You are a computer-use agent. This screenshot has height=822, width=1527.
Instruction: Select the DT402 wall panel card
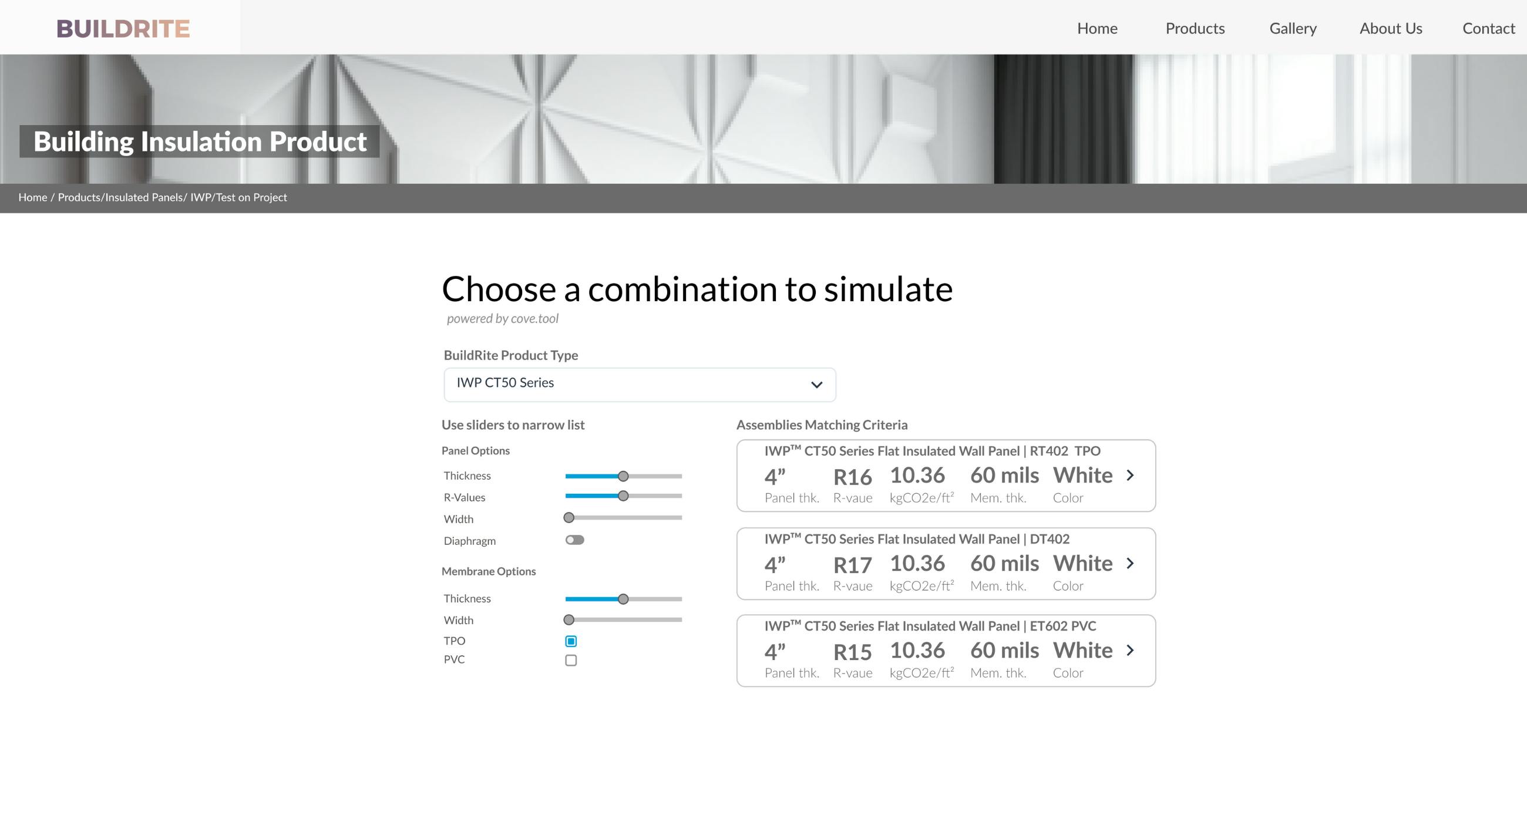[x=946, y=563]
